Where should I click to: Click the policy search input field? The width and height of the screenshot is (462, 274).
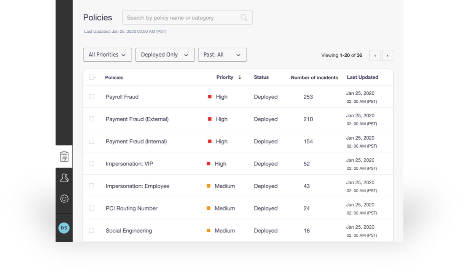point(181,18)
